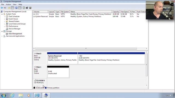This screenshot has width=175, height=98.
Task: Select the (C:) 24.90 GB NTFS partition block
Action: point(111,58)
